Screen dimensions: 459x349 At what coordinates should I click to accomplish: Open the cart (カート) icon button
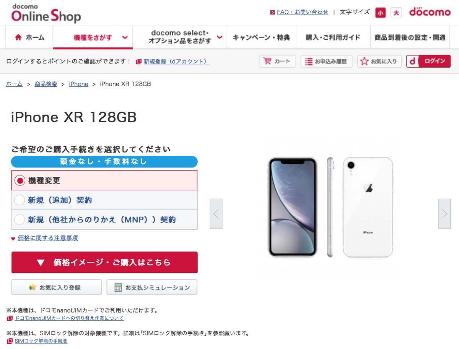coord(267,61)
